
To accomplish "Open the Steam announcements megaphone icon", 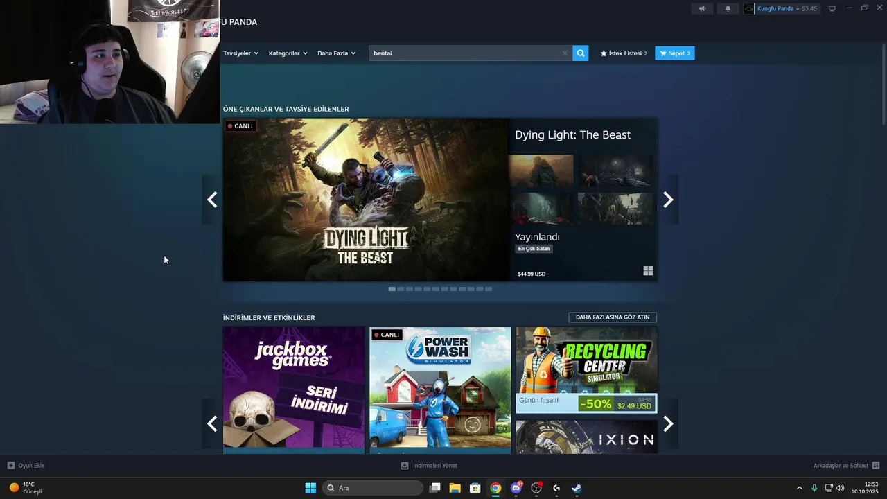I will (702, 8).
